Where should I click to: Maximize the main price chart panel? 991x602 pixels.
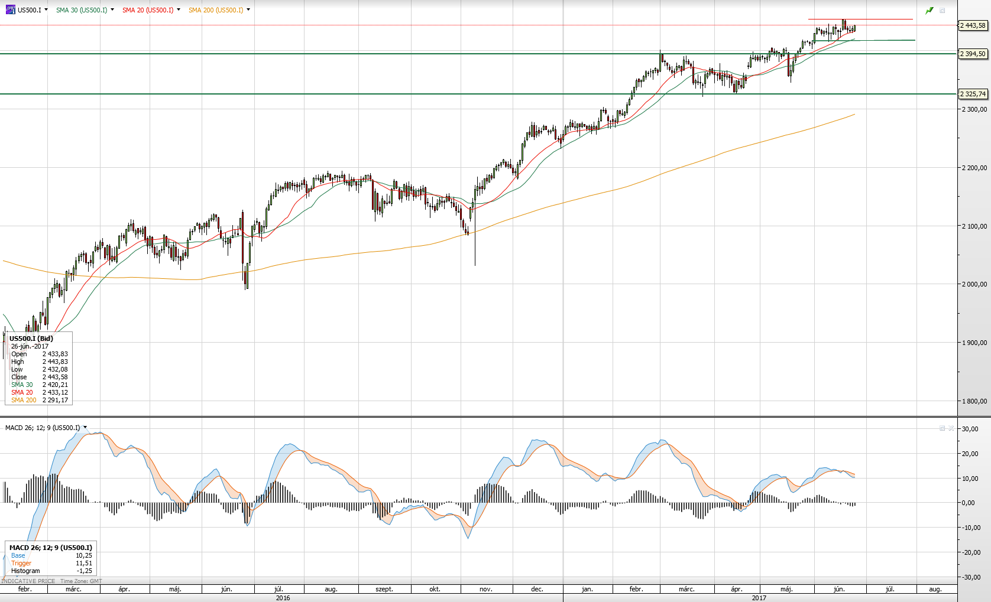click(x=943, y=10)
